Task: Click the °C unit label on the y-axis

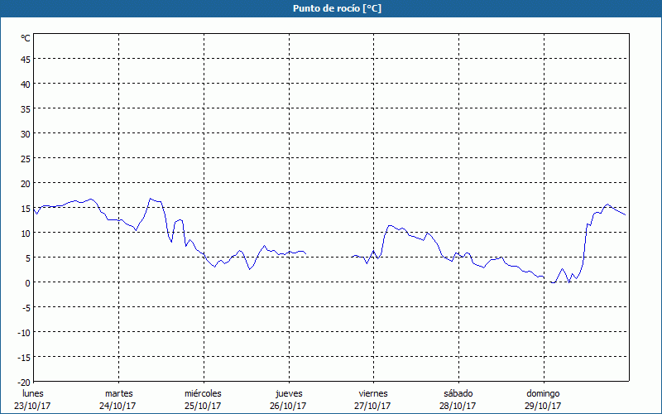Action: pyautogui.click(x=26, y=38)
